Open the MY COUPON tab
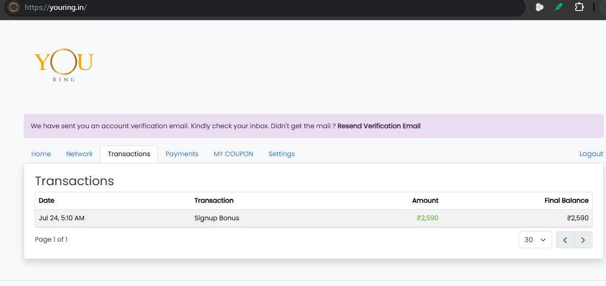606x286 pixels. [x=233, y=154]
